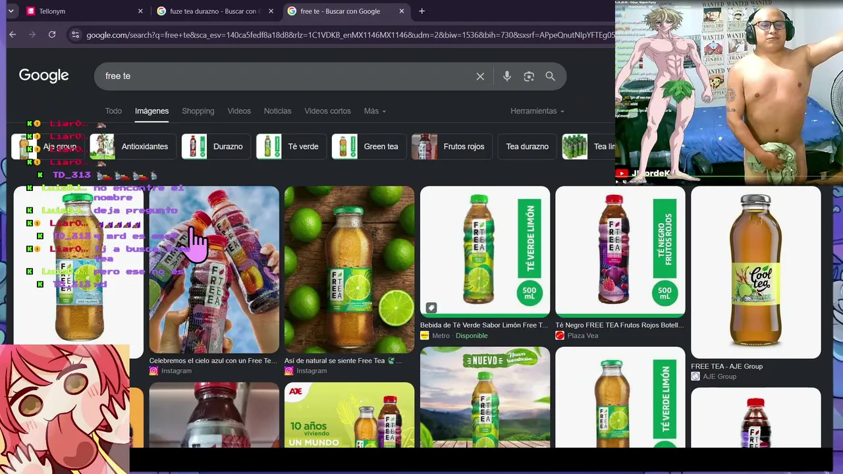The height and width of the screenshot is (474, 843).
Task: Click the browser address bar URL
Action: (x=349, y=34)
